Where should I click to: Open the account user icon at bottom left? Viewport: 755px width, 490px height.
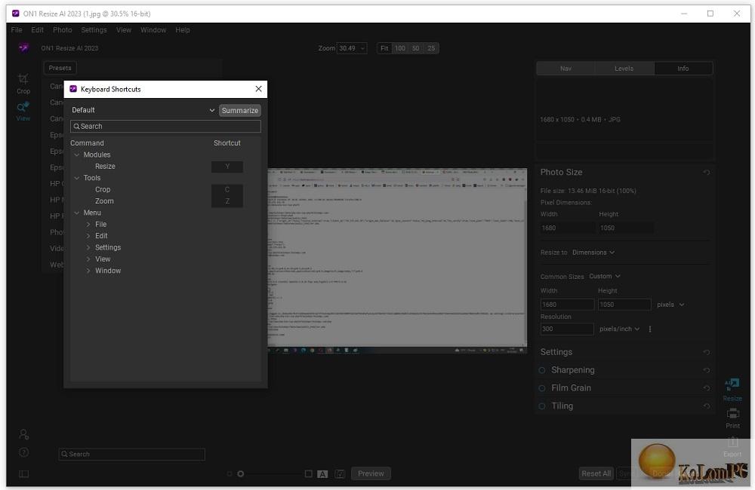(x=23, y=434)
